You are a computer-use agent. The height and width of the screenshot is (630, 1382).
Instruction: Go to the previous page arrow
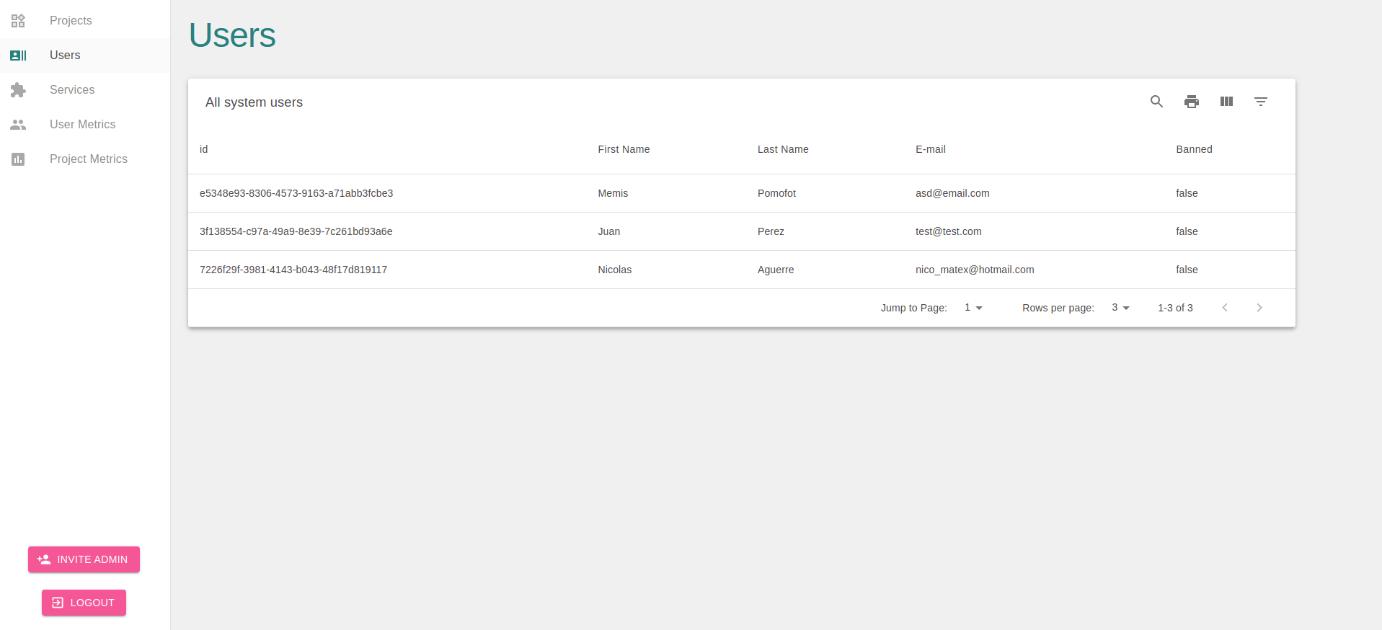point(1225,308)
